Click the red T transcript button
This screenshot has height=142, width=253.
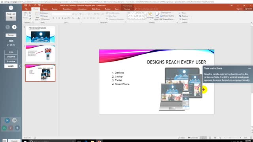pyautogui.click(x=11, y=128)
